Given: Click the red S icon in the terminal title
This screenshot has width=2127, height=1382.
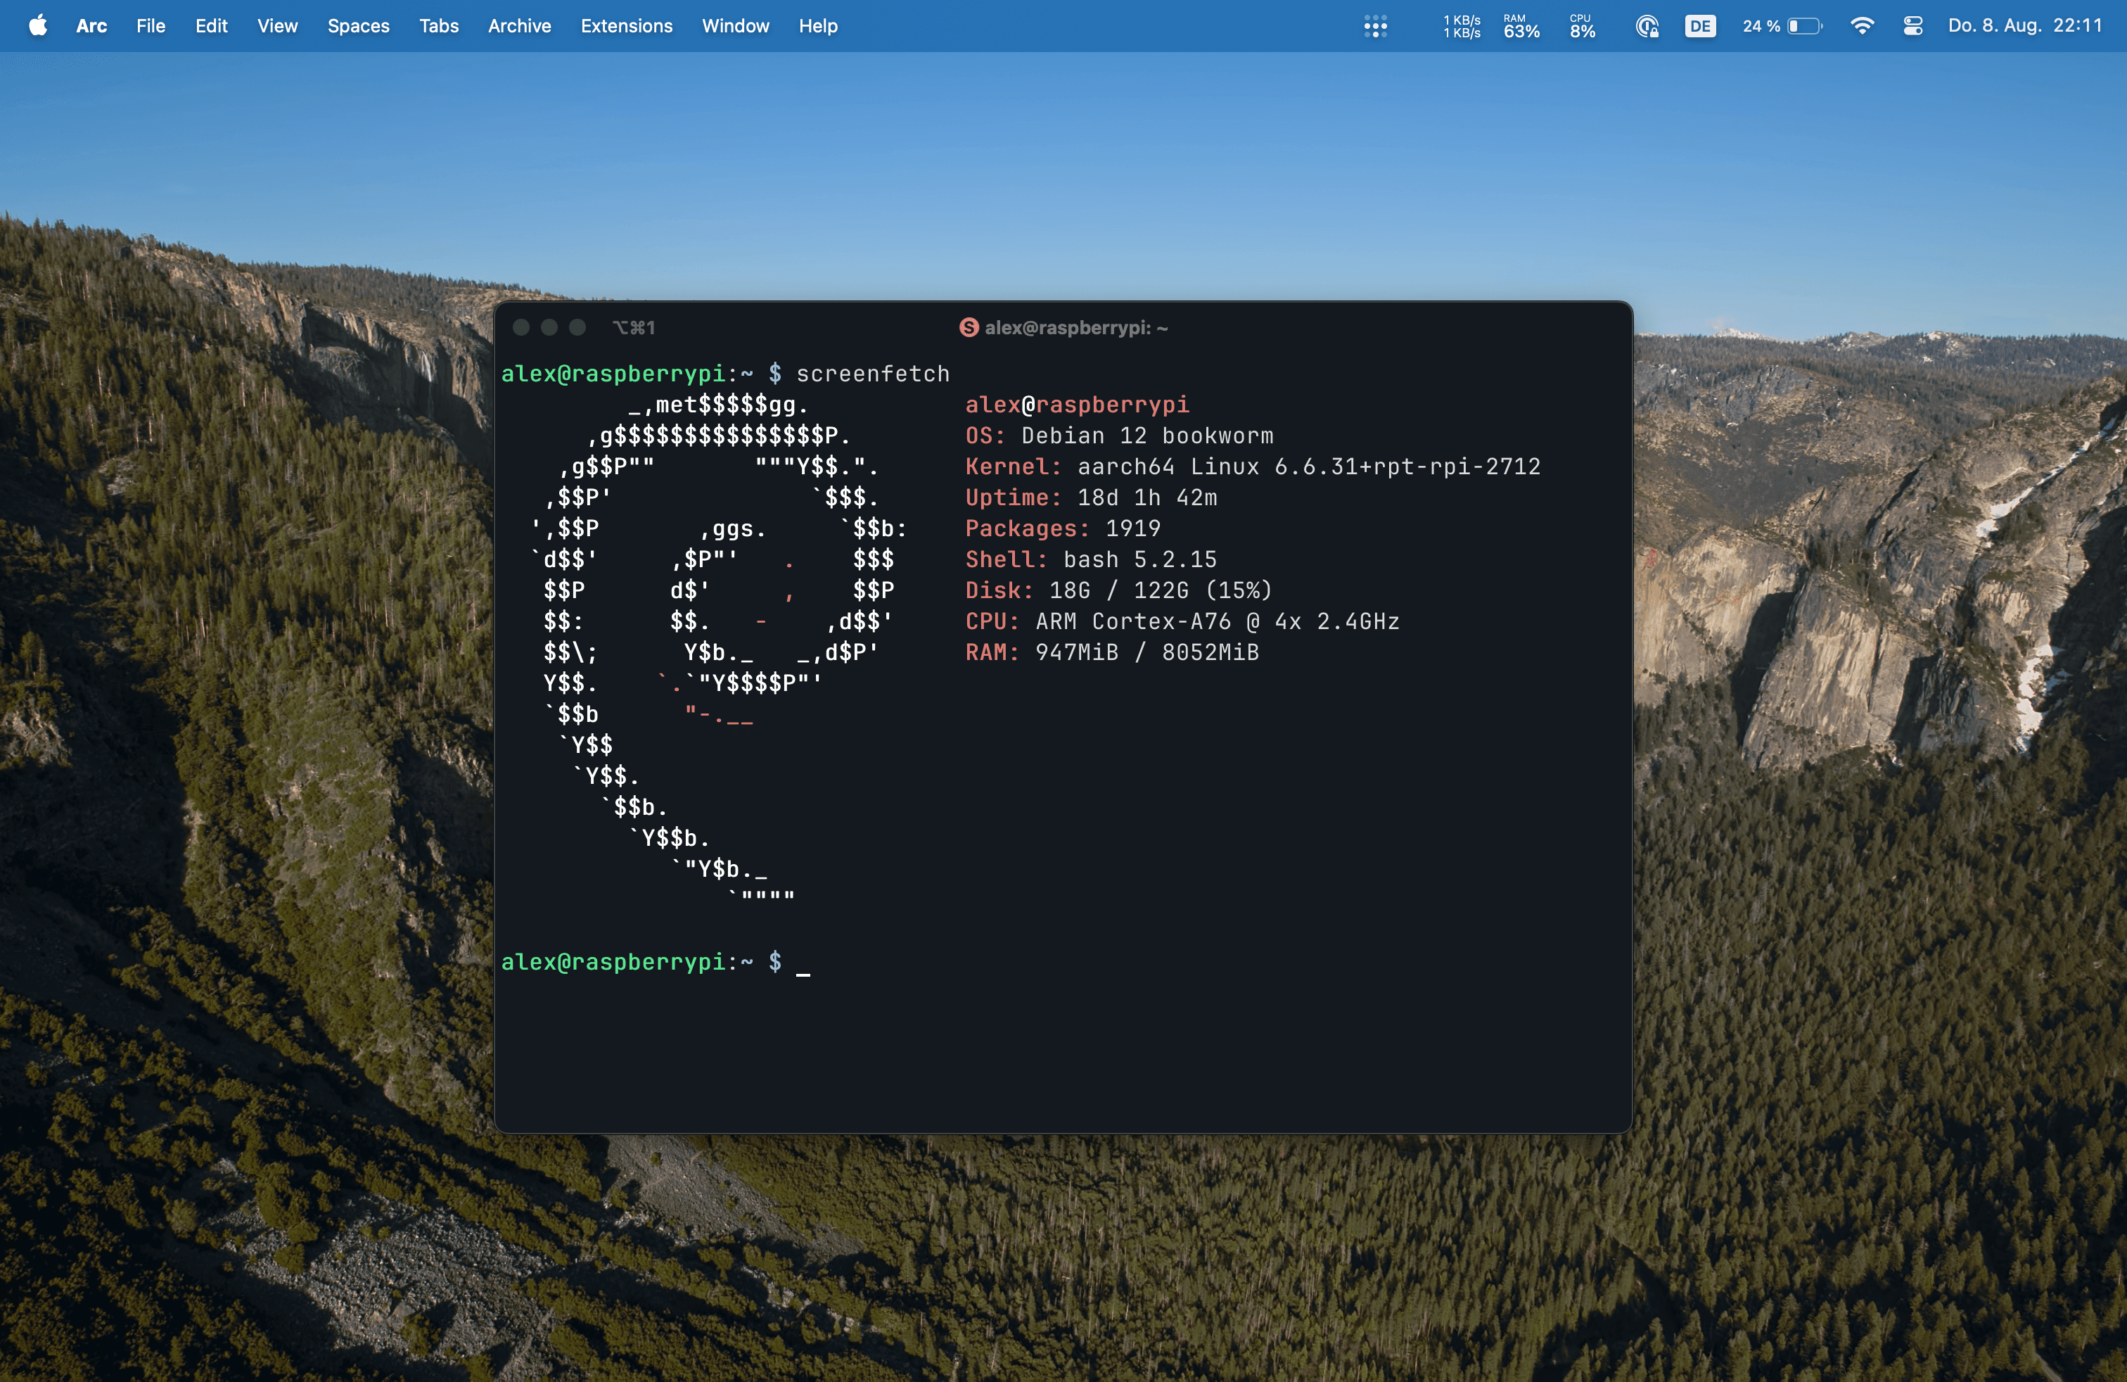Looking at the screenshot, I should [969, 327].
